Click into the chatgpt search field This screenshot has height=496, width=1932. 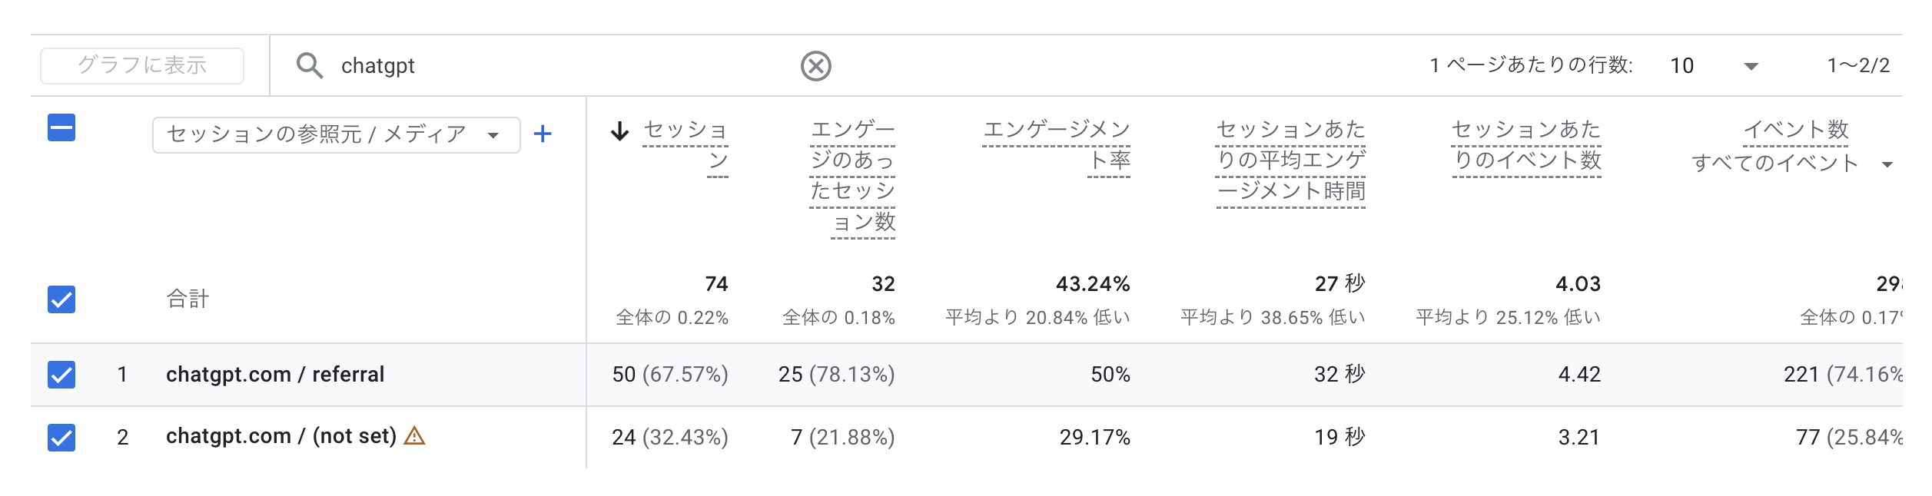tap(538, 66)
